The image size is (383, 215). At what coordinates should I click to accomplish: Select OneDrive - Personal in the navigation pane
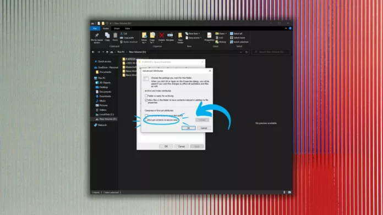point(106,67)
